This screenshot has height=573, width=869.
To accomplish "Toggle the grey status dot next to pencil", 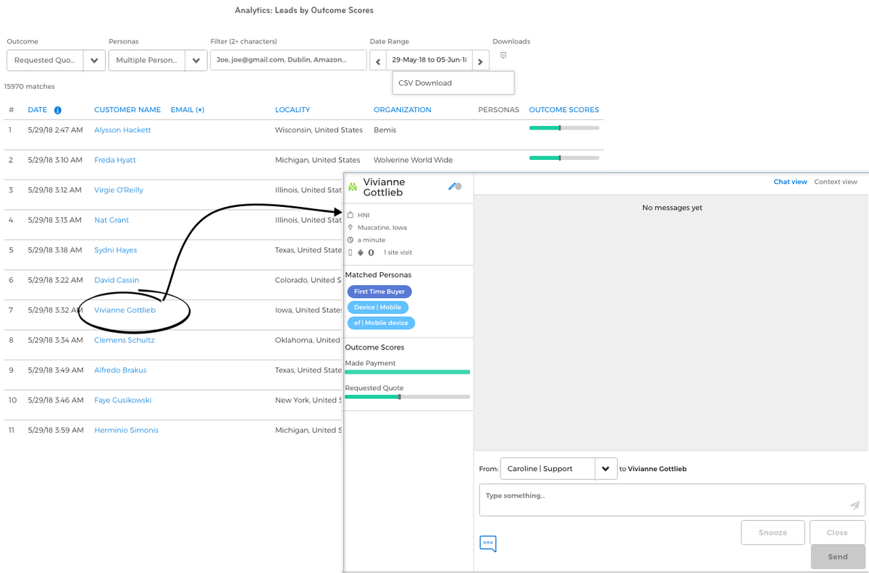I will pos(458,187).
